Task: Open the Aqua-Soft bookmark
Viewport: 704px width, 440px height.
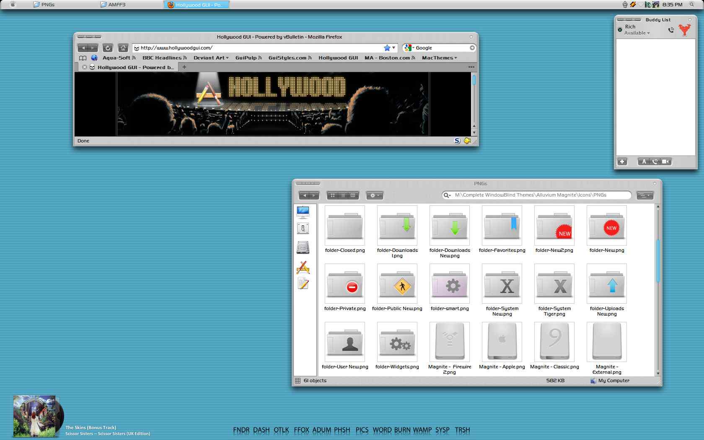Action: (119, 58)
